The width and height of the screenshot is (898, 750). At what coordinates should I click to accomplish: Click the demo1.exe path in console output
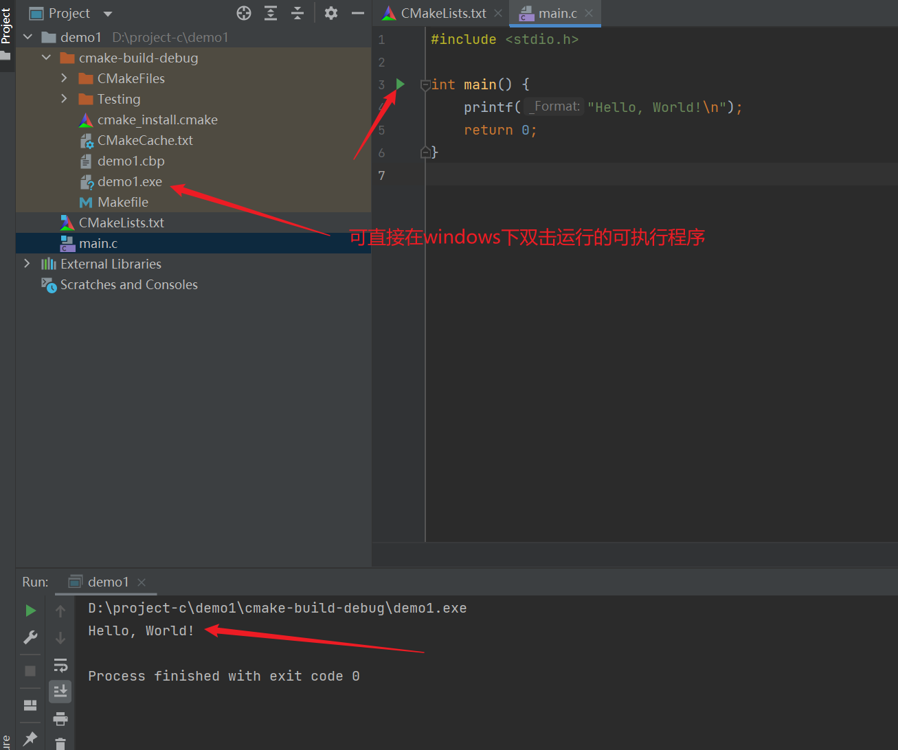(x=278, y=608)
